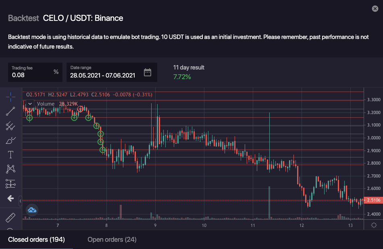
Task: Select the crosshair cursor tool
Action: (x=10, y=96)
